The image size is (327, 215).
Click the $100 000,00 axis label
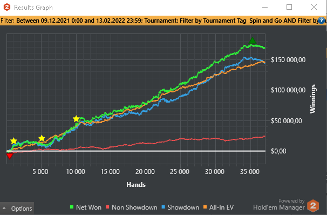288,90
